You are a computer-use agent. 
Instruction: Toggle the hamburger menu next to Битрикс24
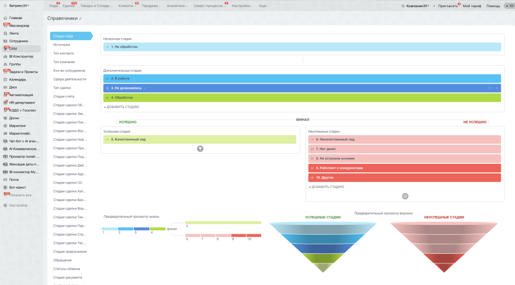[x=5, y=6]
